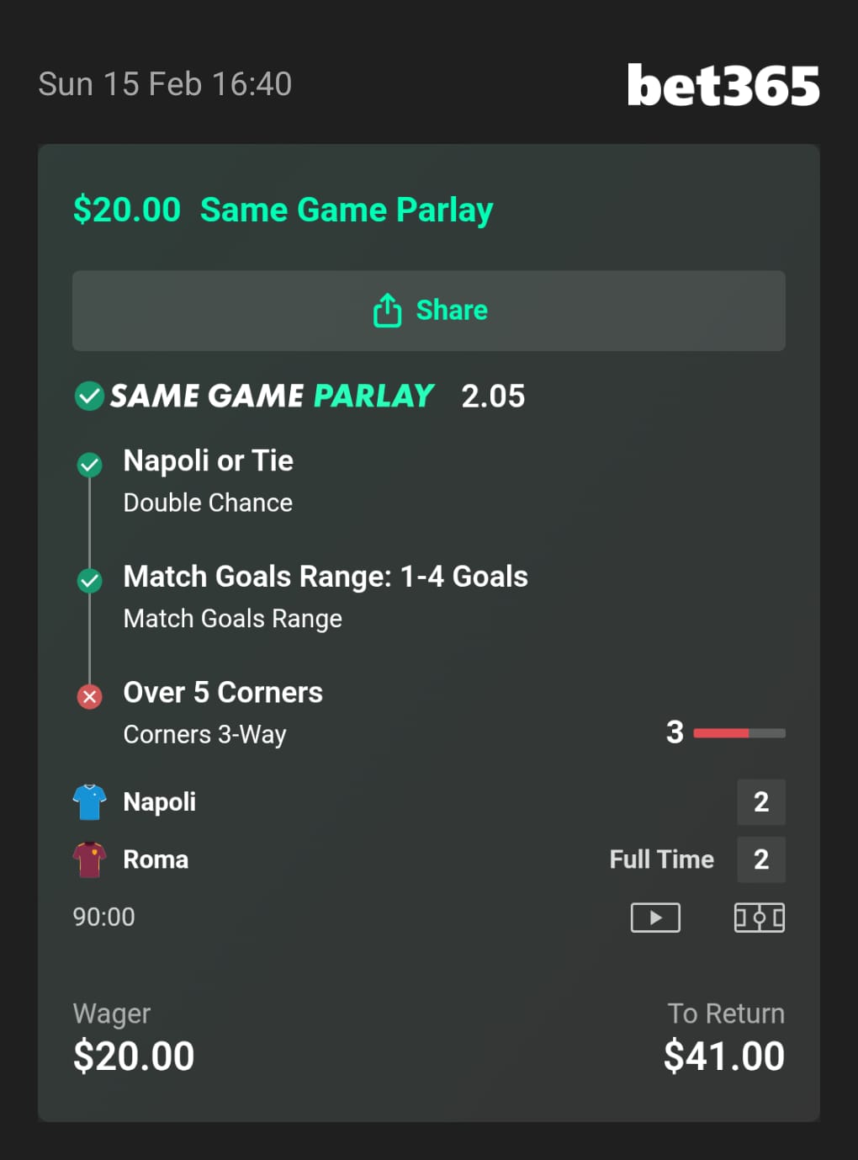858x1160 pixels.
Task: Click green checkmark beside Same Game Parlay heading
Action: click(x=89, y=396)
